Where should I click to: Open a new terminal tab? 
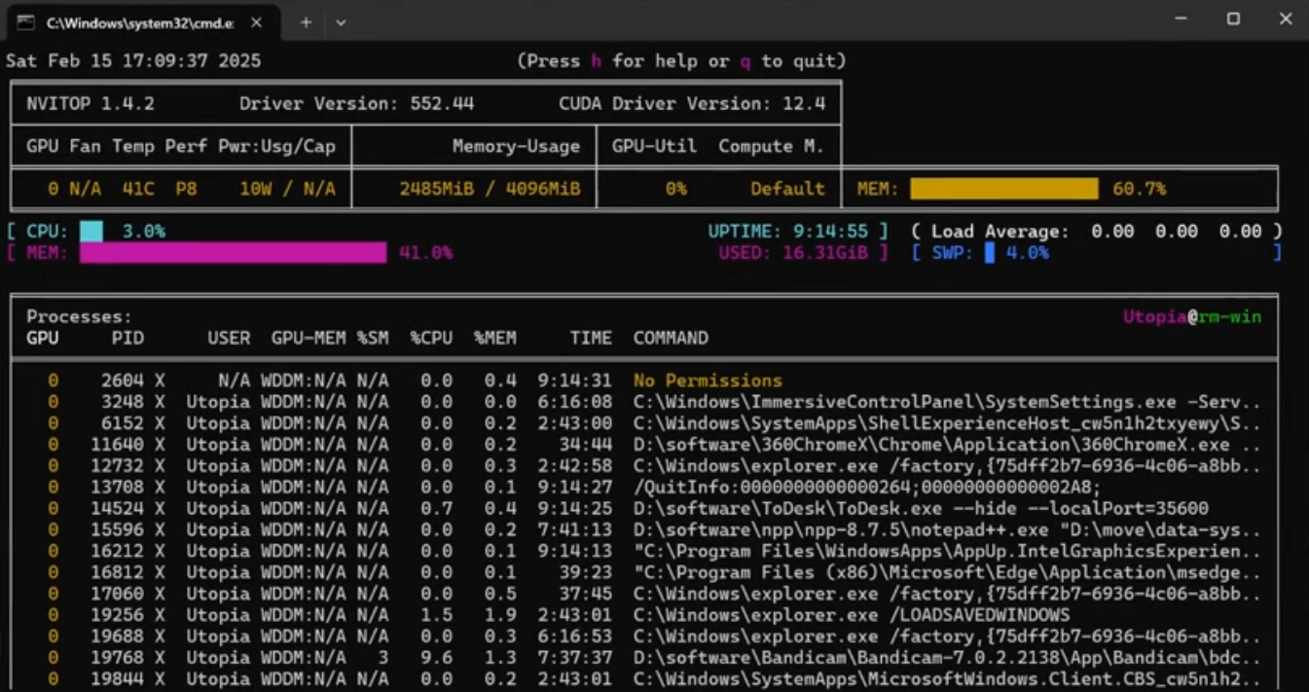pos(306,22)
